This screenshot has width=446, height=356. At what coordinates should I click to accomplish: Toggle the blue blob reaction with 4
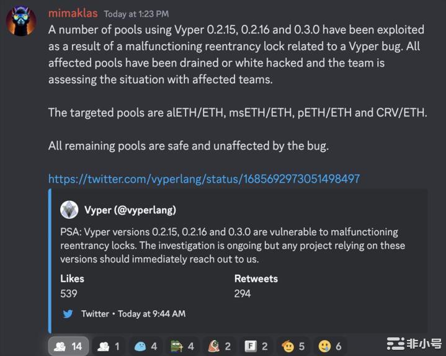click(x=146, y=346)
